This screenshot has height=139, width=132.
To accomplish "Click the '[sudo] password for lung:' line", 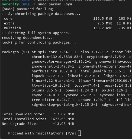I will pyautogui.click(x=28, y=9).
